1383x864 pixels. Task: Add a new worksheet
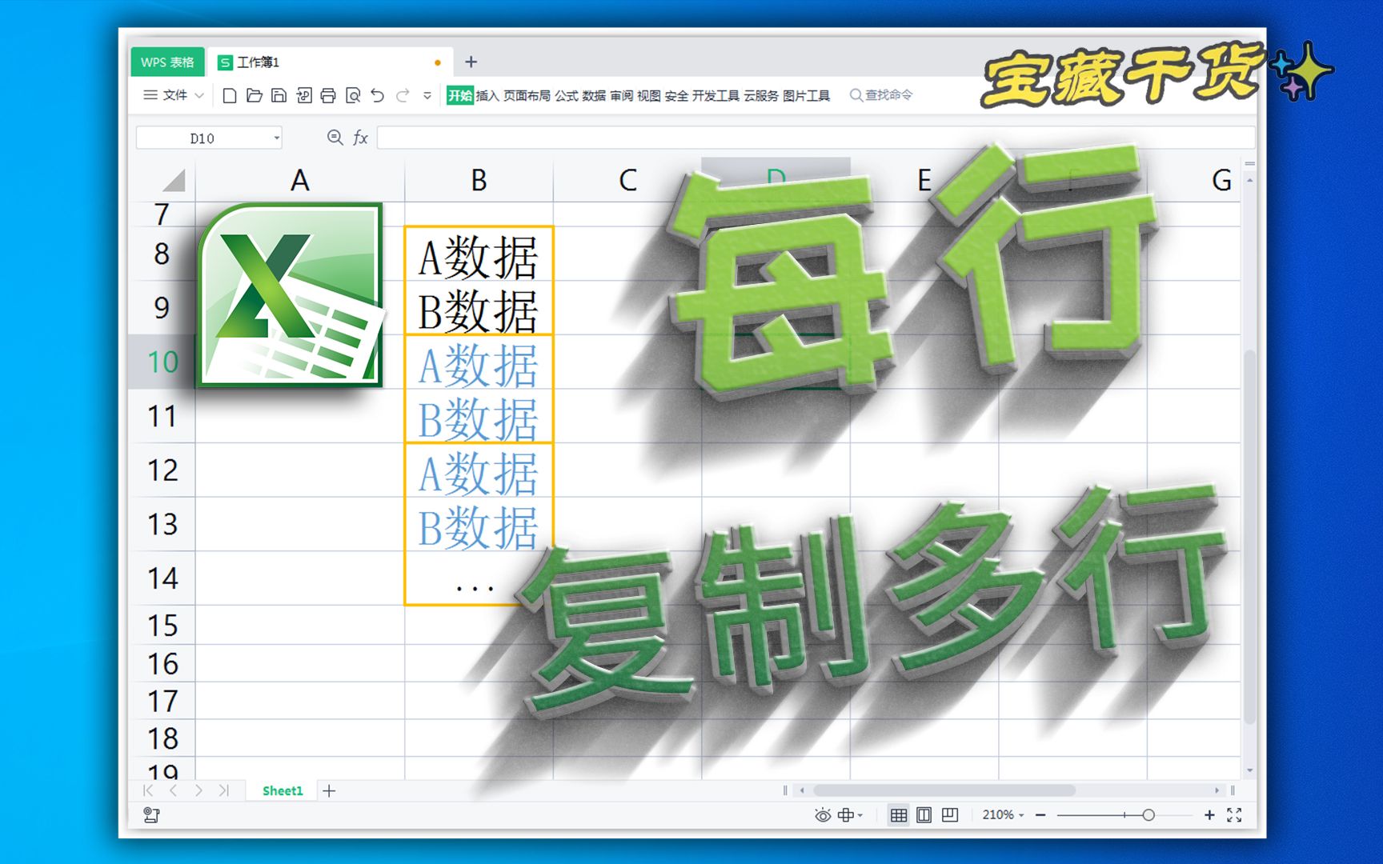click(x=329, y=791)
